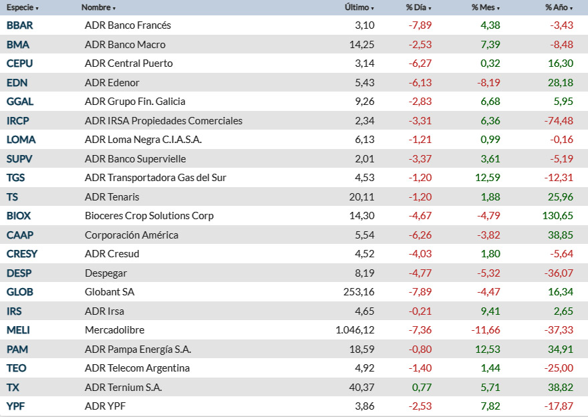Screen dimensions: 588x417
Task: Sort table by Especie column header
Action: click(23, 7)
